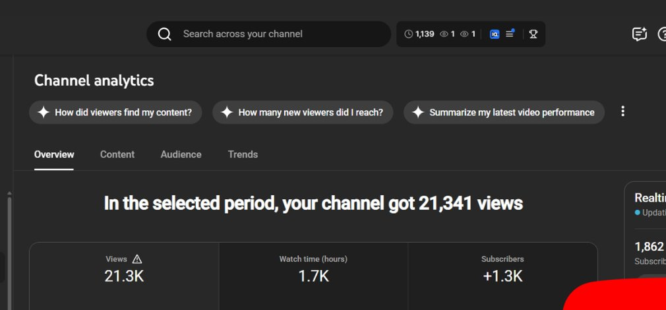Select Summarize my latest video performance
Image resolution: width=666 pixels, height=310 pixels.
point(504,113)
